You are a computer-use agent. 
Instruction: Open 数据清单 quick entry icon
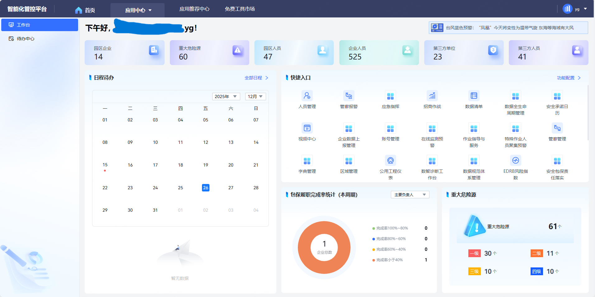pyautogui.click(x=474, y=96)
